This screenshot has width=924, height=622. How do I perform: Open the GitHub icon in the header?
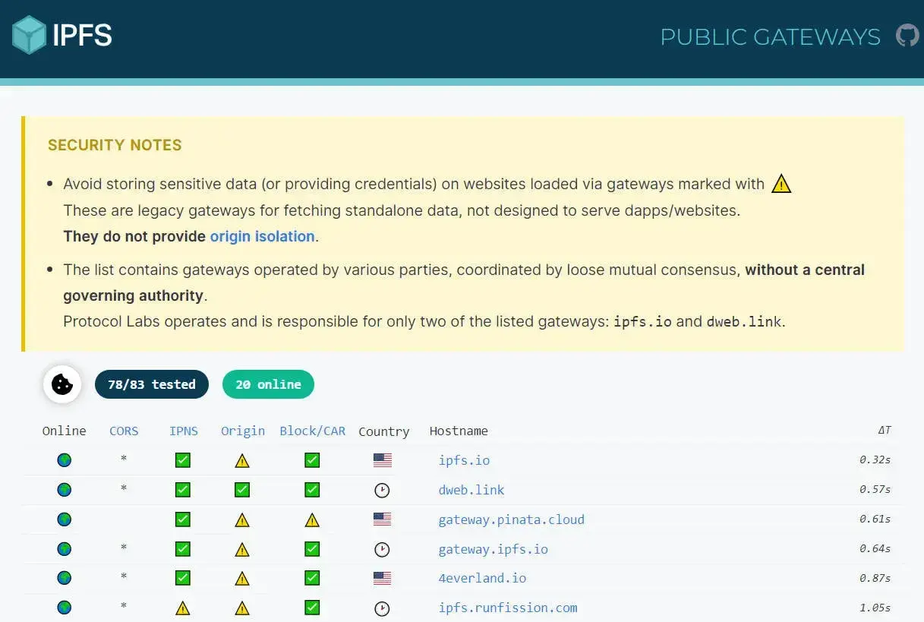coord(907,35)
